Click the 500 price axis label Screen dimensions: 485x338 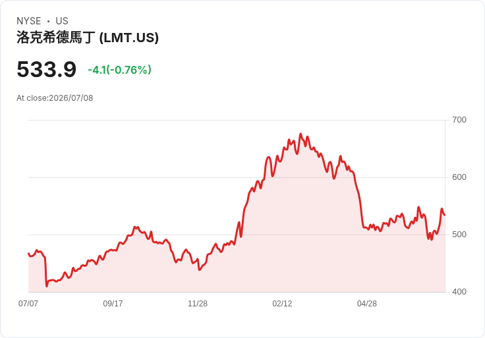(459, 235)
